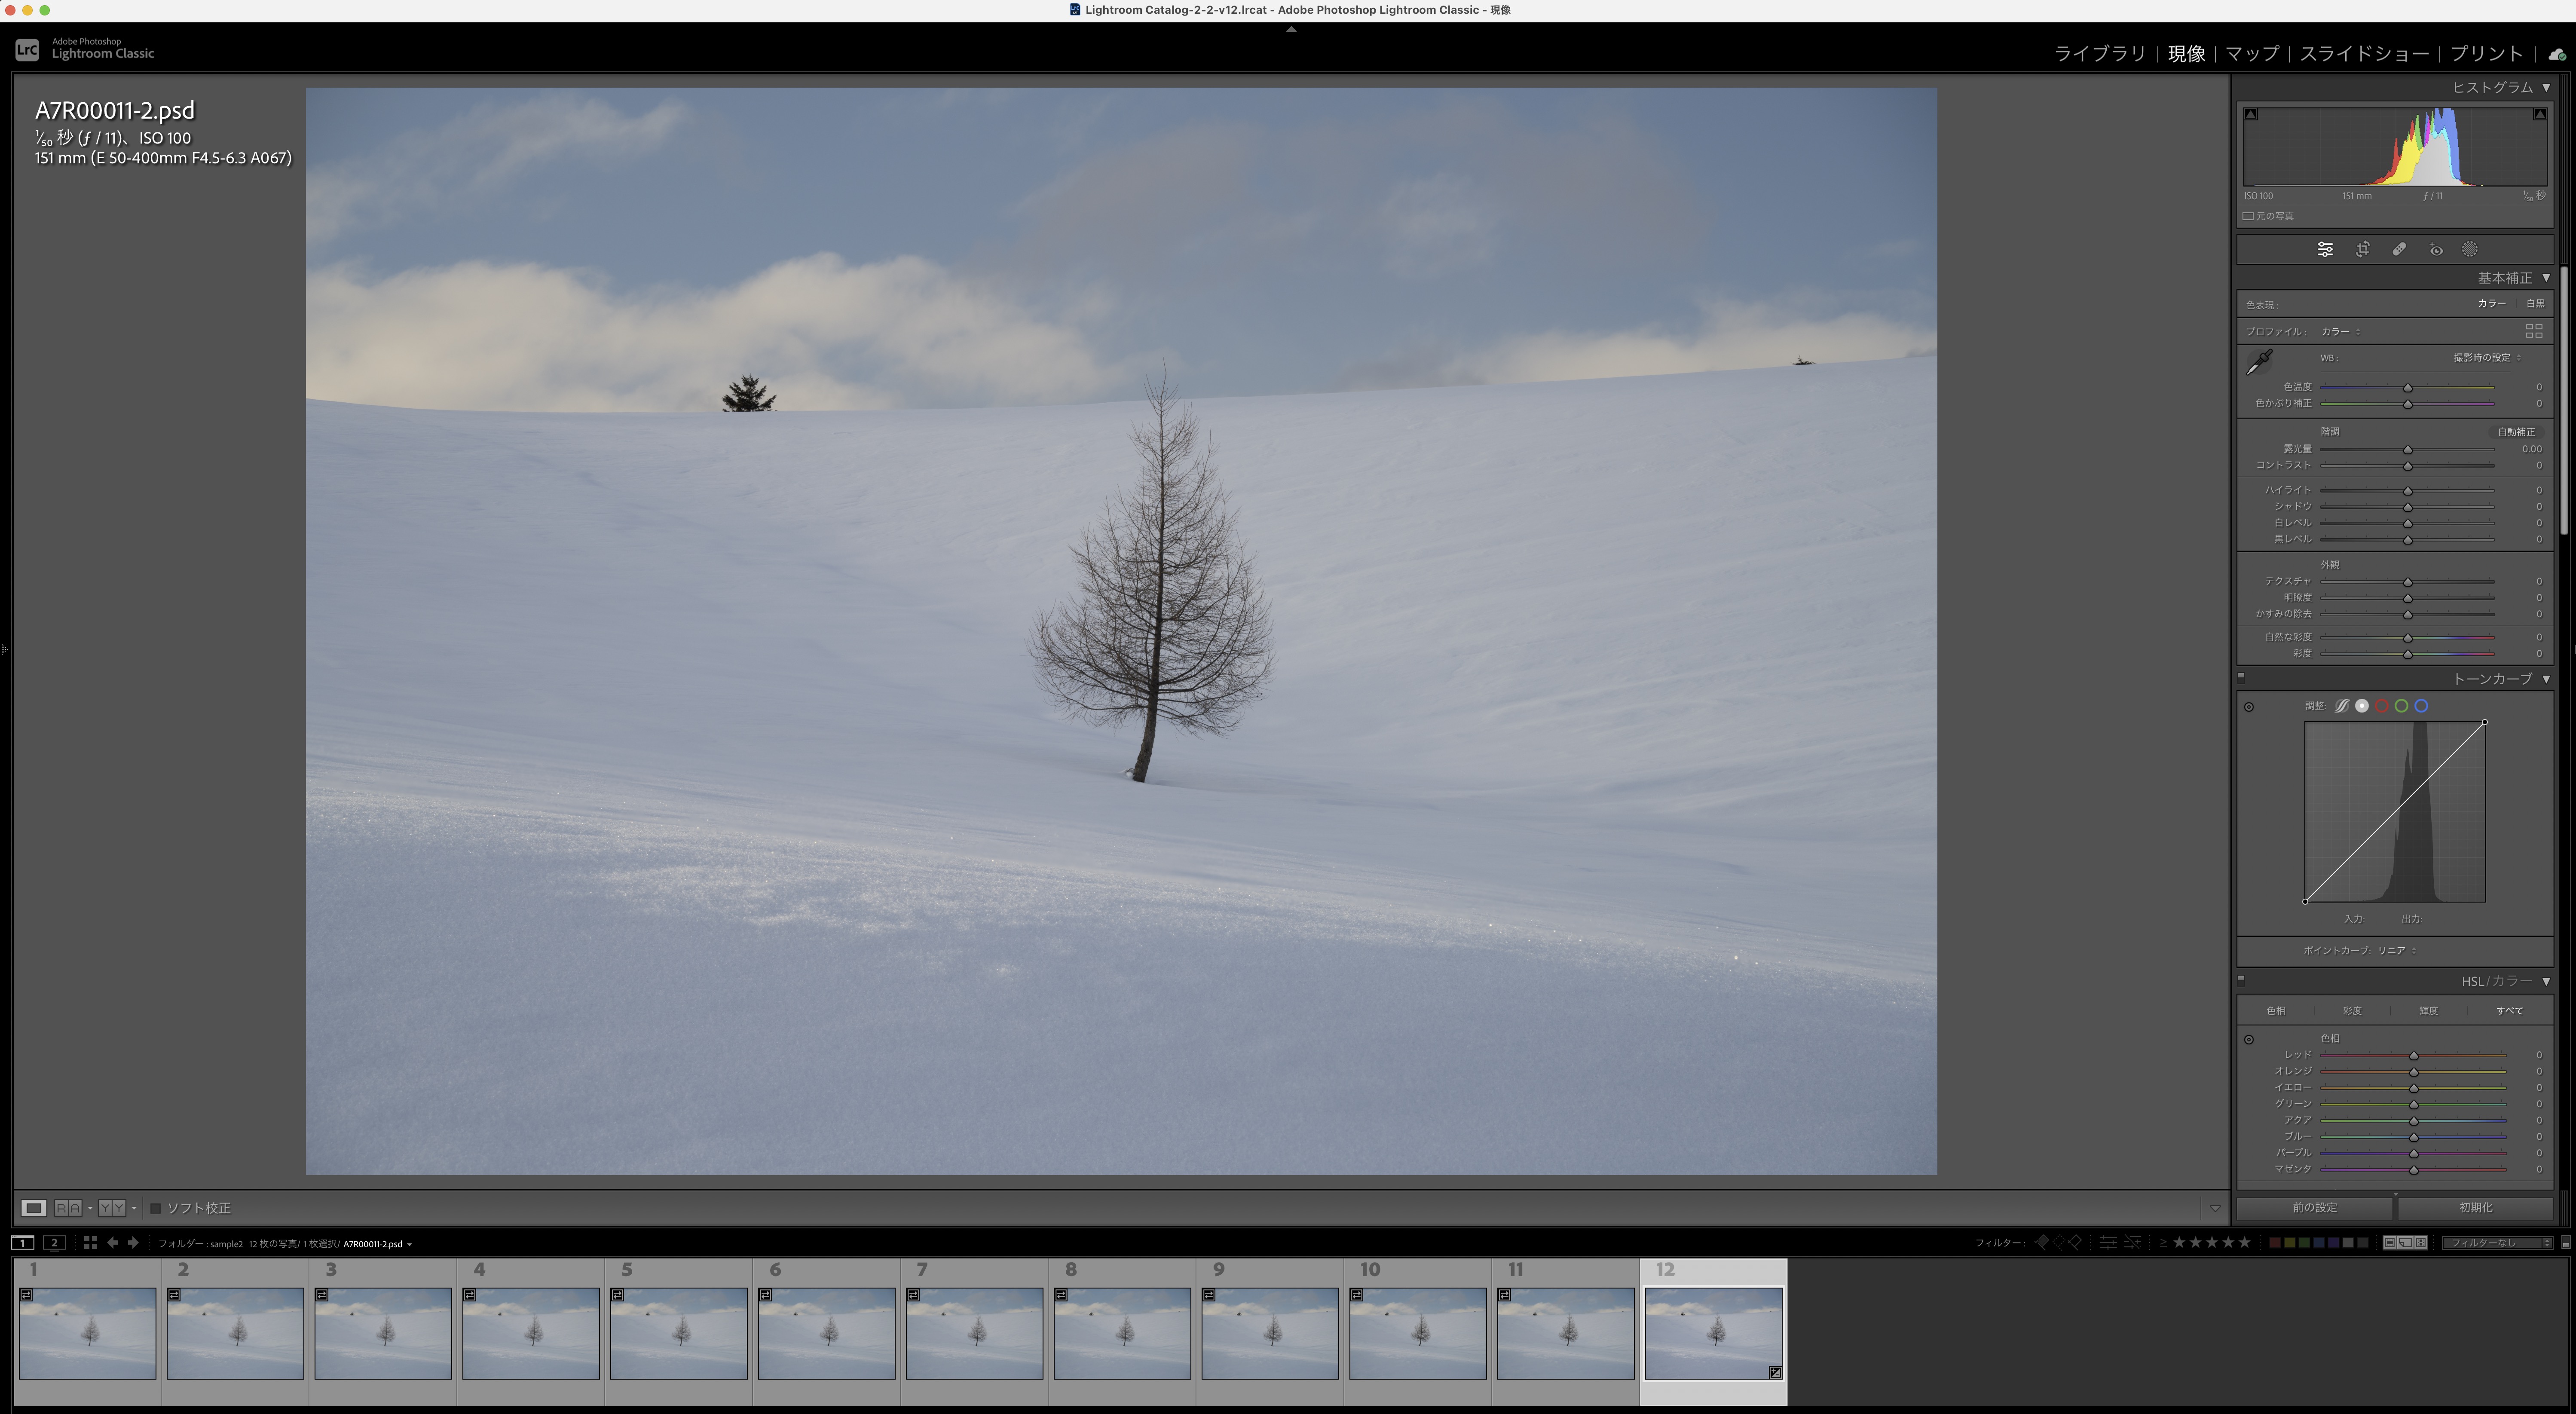This screenshot has height=1414, width=2576.
Task: Switch to the ライブラリ module
Action: [2099, 54]
